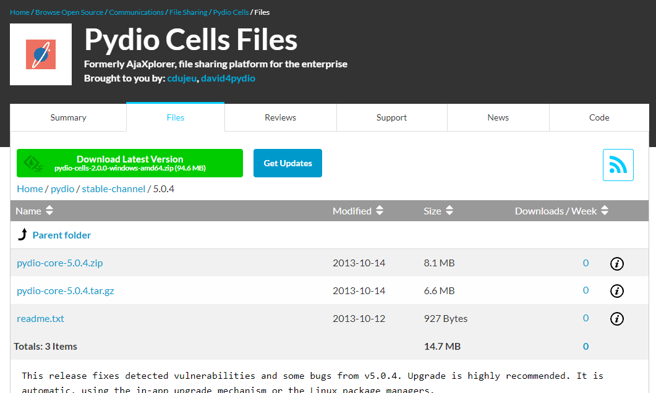Download pydio-core-5.0.4.zip file

point(60,263)
